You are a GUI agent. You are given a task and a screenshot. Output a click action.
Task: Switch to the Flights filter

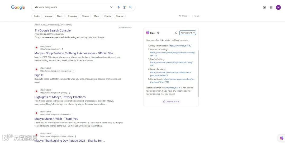tap(107, 16)
